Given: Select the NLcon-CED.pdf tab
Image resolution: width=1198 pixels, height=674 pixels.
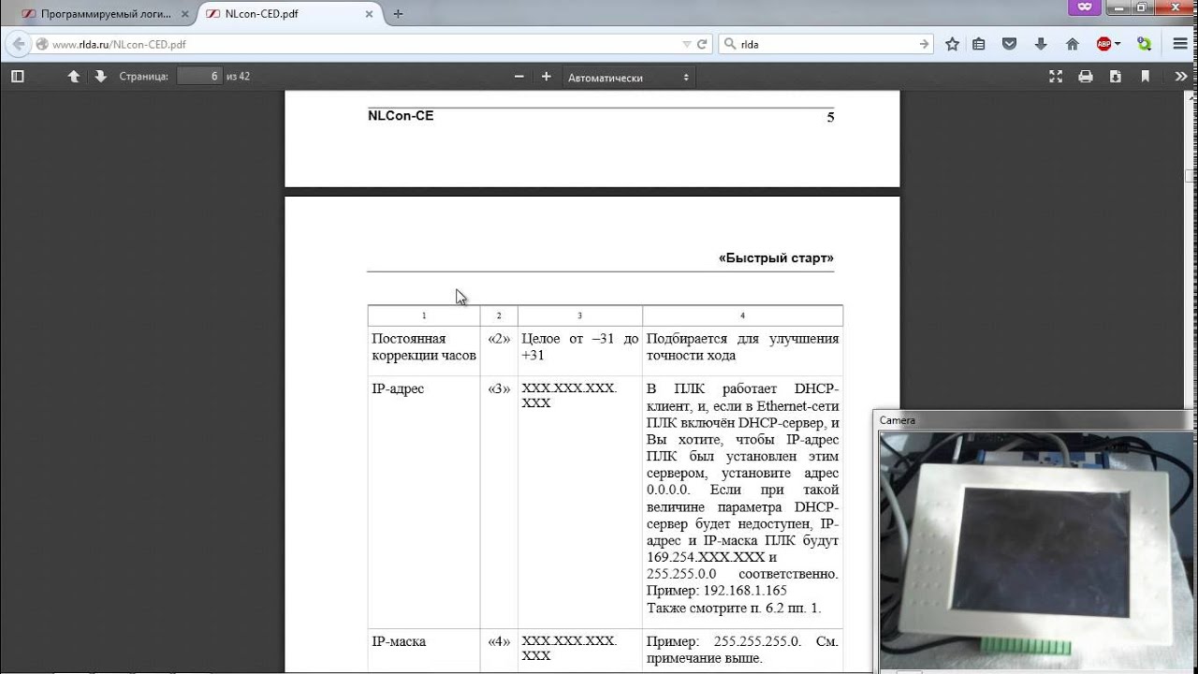Looking at the screenshot, I should pyautogui.click(x=290, y=14).
